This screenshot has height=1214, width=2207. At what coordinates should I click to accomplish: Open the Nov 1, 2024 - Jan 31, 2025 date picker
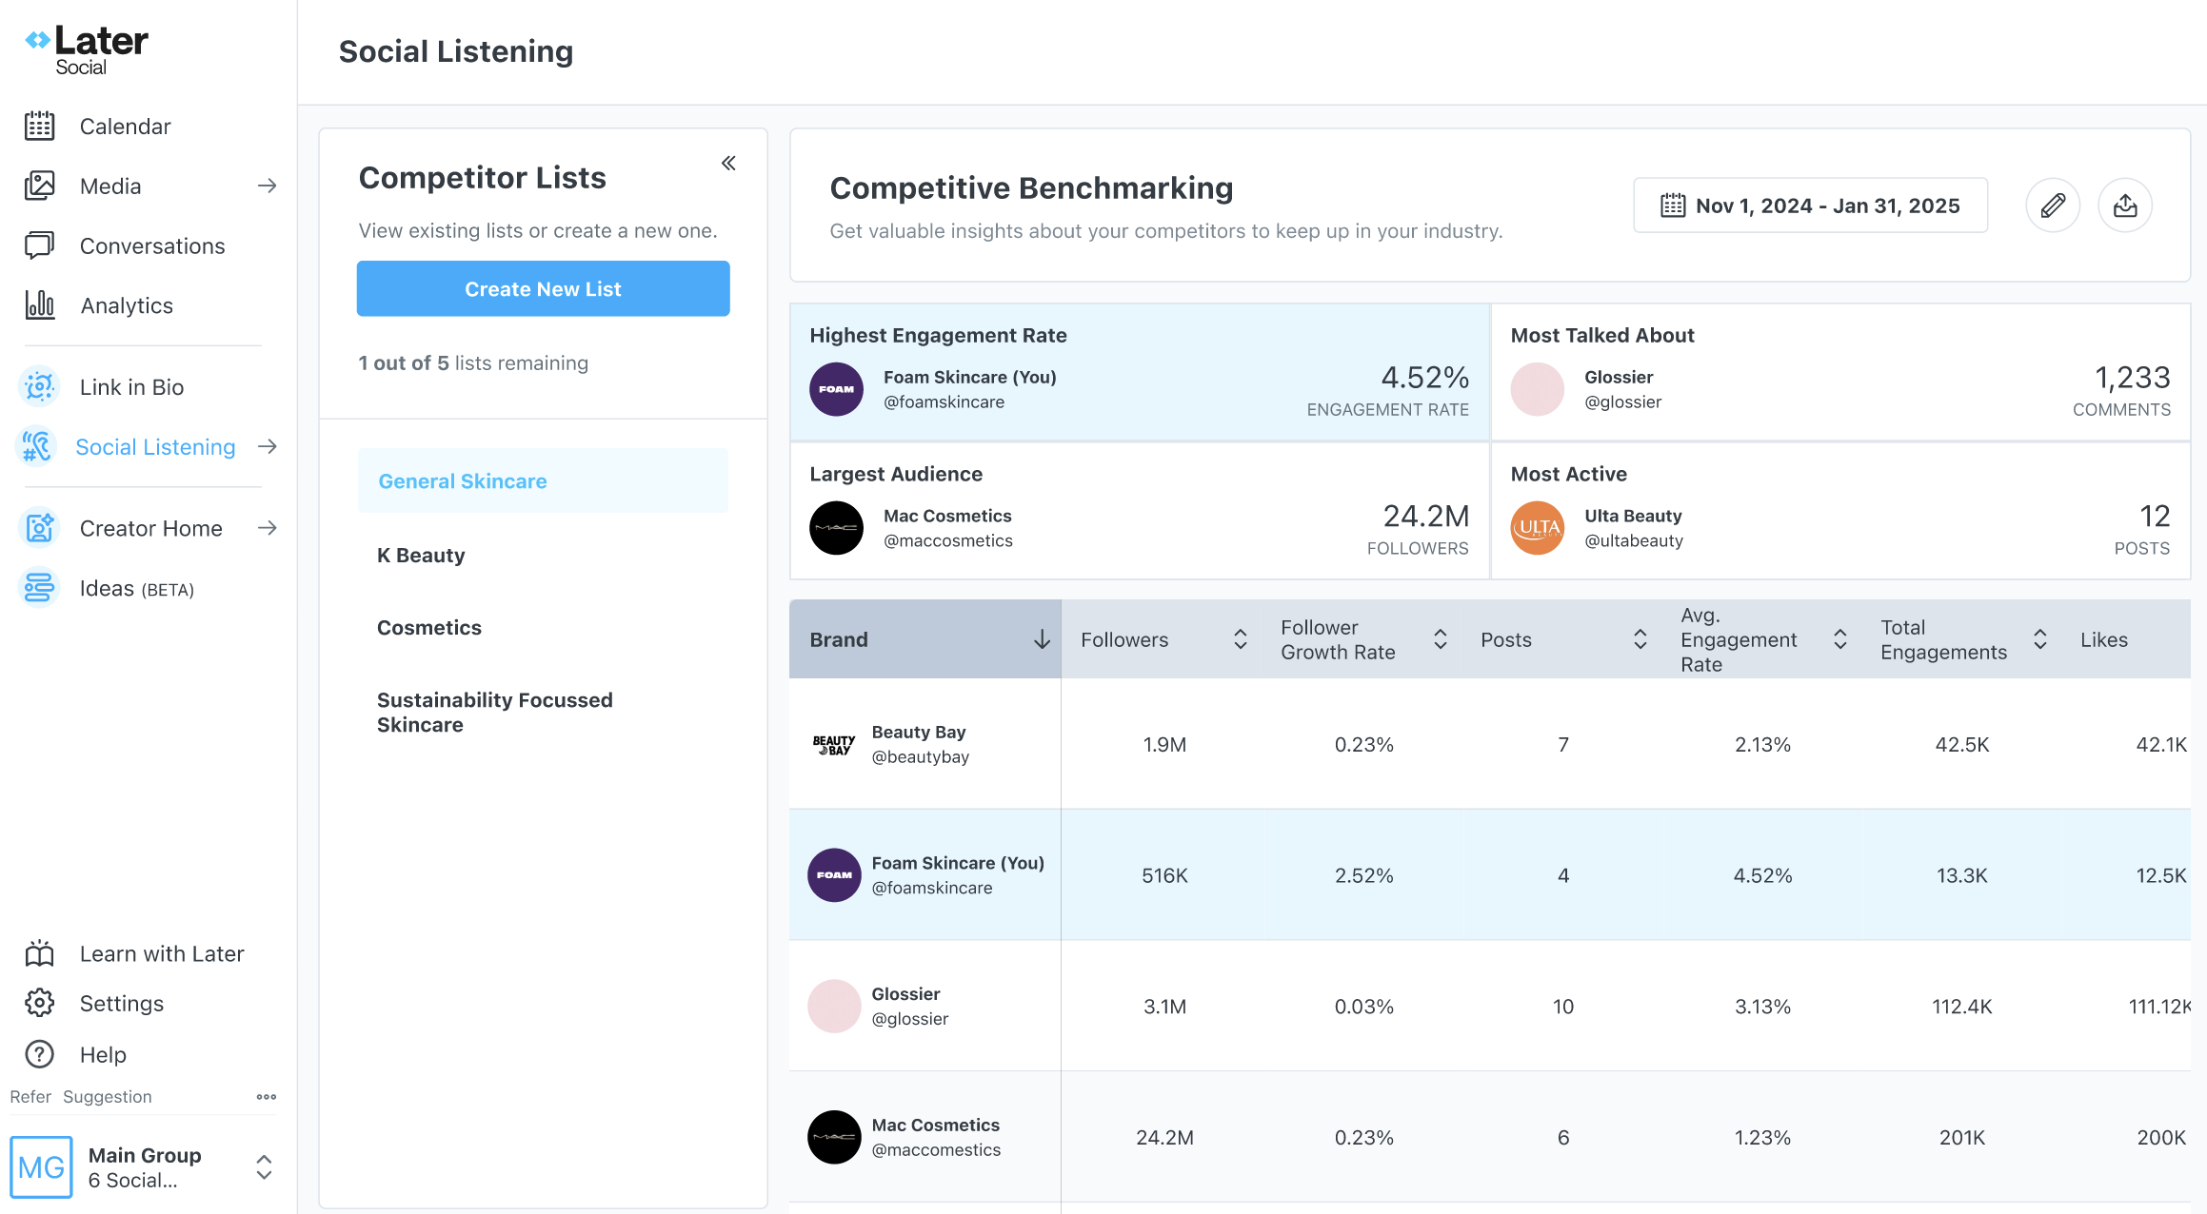(x=1810, y=205)
